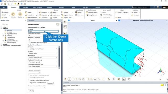Click the Default button
168x94 pixels.
[x=31, y=91]
